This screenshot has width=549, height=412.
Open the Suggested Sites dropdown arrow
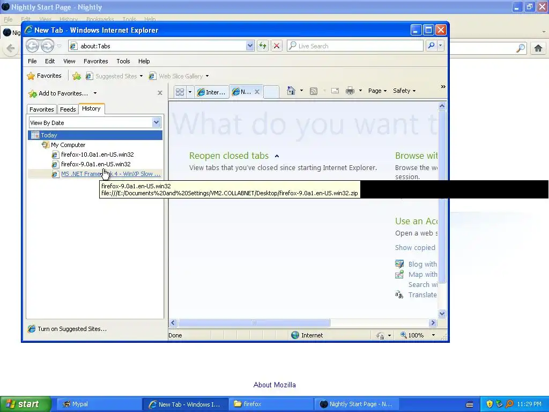point(141,76)
